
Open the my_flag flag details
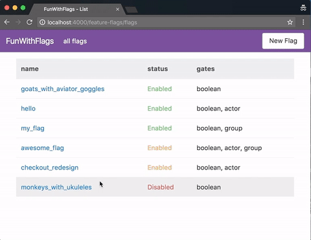pyautogui.click(x=32, y=128)
